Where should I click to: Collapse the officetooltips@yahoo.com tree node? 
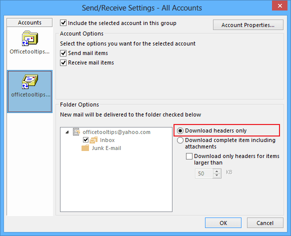[x=67, y=132]
